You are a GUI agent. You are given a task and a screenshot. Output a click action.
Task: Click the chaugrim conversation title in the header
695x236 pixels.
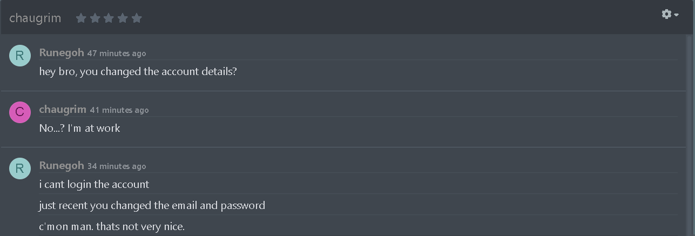pyautogui.click(x=35, y=18)
